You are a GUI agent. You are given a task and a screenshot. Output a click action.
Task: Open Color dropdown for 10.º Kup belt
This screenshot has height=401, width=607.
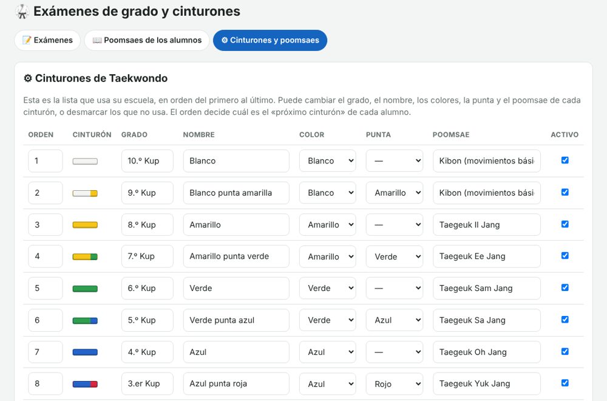328,161
